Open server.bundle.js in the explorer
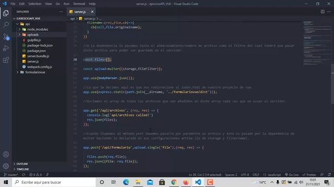 (38, 56)
